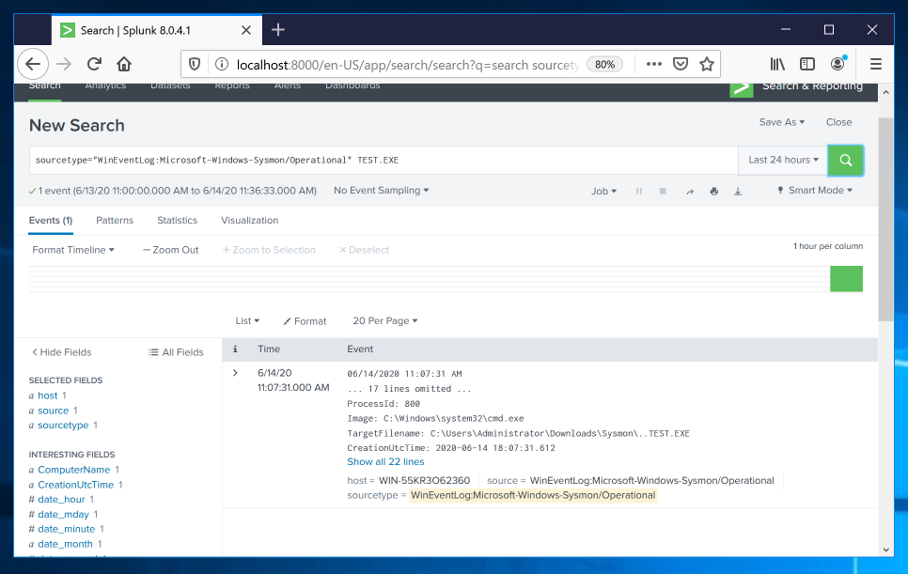The image size is (908, 574).
Task: Click the browser forward arrow
Action: (x=64, y=64)
